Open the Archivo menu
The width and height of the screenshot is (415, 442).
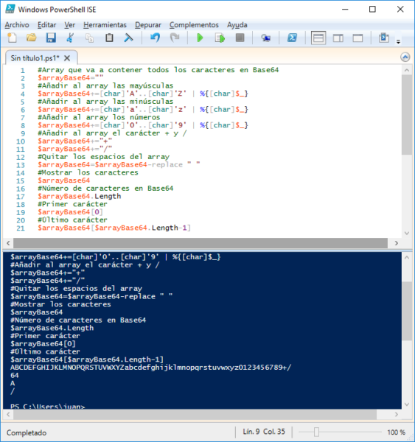click(17, 25)
